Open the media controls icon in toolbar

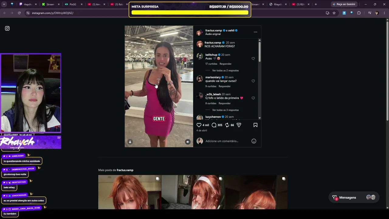pyautogui.click(x=370, y=13)
